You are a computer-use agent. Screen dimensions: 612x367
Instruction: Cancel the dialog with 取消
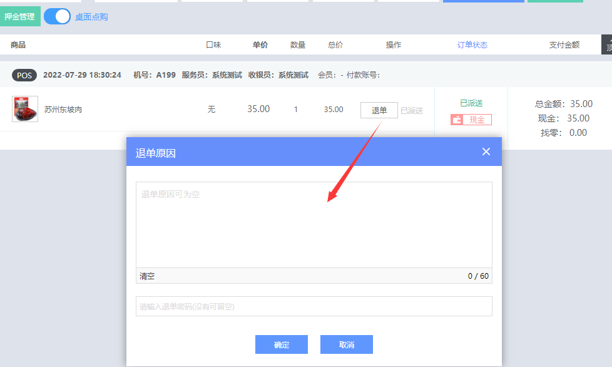click(346, 345)
